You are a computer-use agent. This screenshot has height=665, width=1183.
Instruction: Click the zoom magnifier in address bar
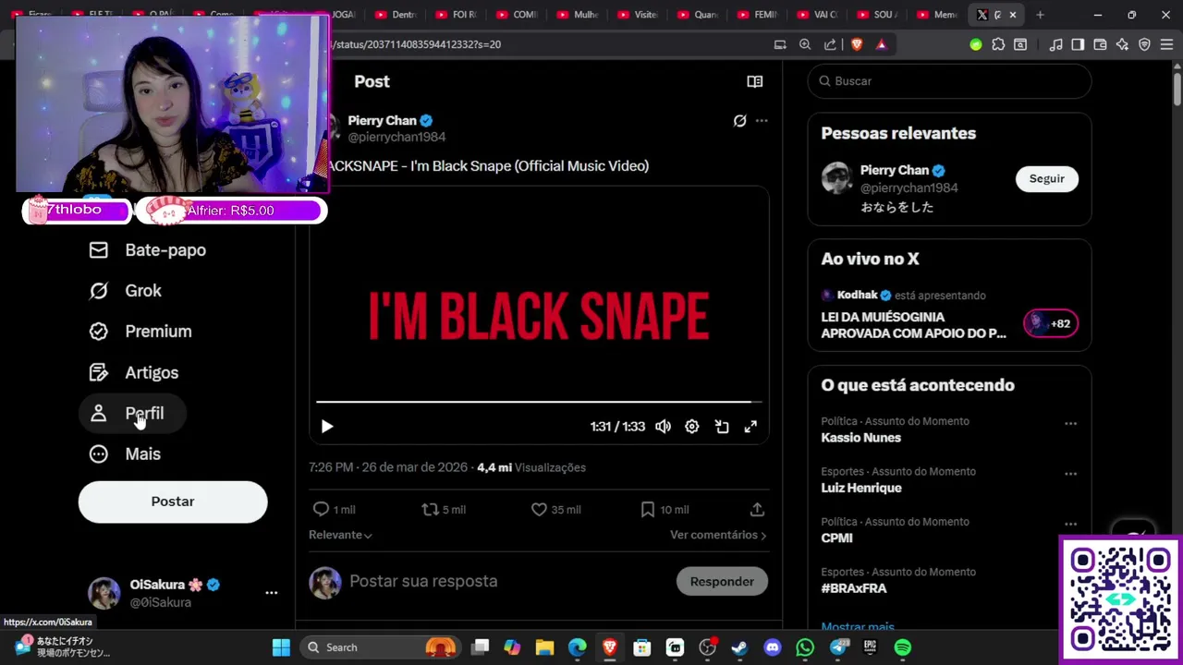tap(805, 44)
